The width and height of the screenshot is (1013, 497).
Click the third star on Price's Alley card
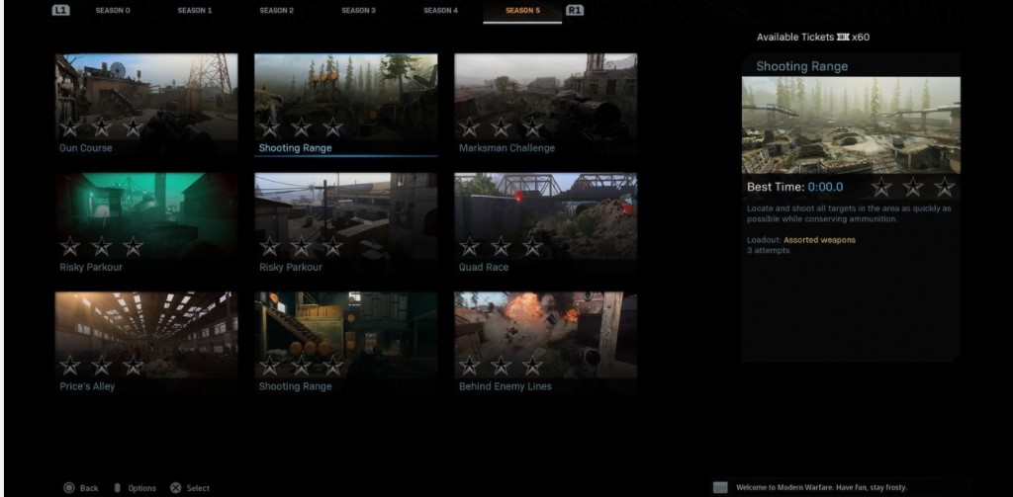pyautogui.click(x=134, y=366)
